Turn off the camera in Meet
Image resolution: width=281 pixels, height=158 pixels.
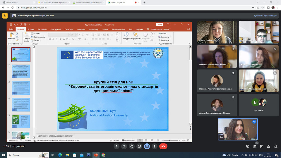124,146
